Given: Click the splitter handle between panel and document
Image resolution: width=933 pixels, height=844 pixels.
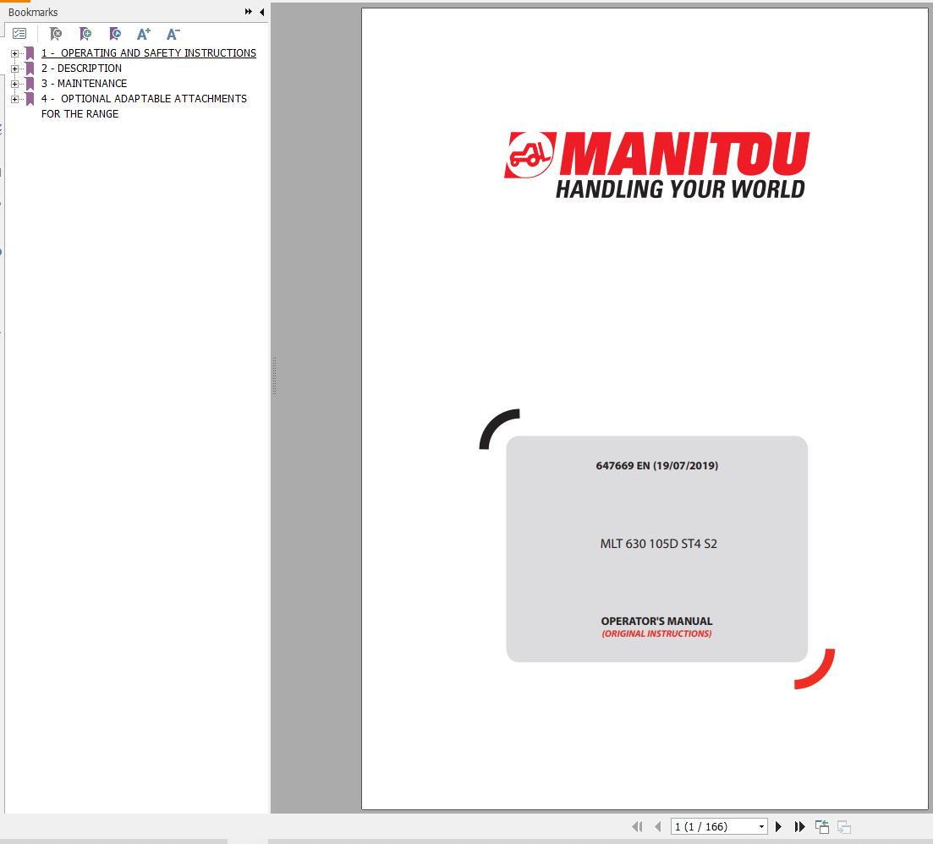Looking at the screenshot, I should 274,375.
